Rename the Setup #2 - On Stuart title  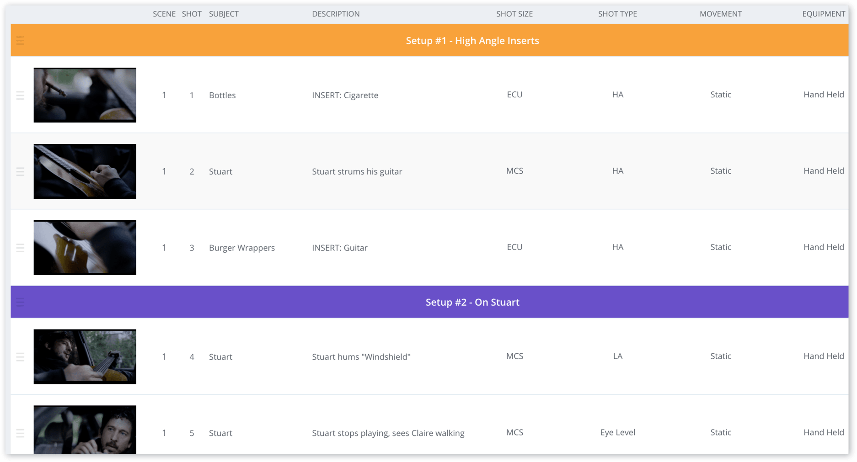coord(472,302)
